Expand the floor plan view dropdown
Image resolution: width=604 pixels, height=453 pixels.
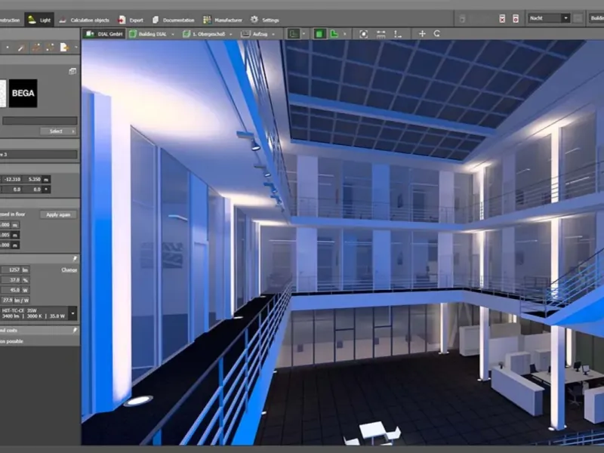tap(304, 34)
